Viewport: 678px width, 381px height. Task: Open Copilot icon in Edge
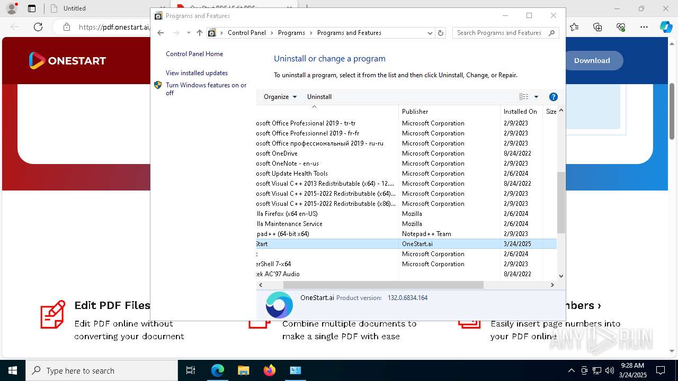(666, 27)
